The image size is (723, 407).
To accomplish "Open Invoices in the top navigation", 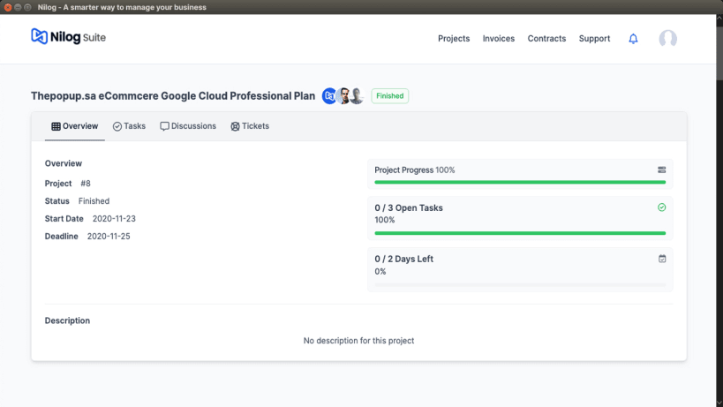I will pos(499,39).
